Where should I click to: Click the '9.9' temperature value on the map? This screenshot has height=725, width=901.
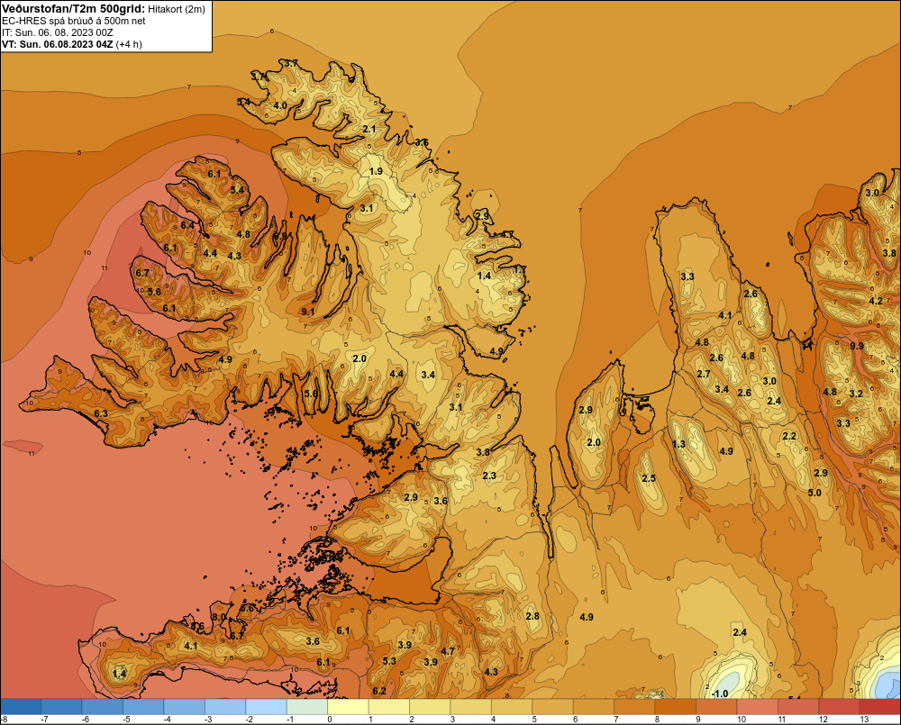pyautogui.click(x=857, y=346)
